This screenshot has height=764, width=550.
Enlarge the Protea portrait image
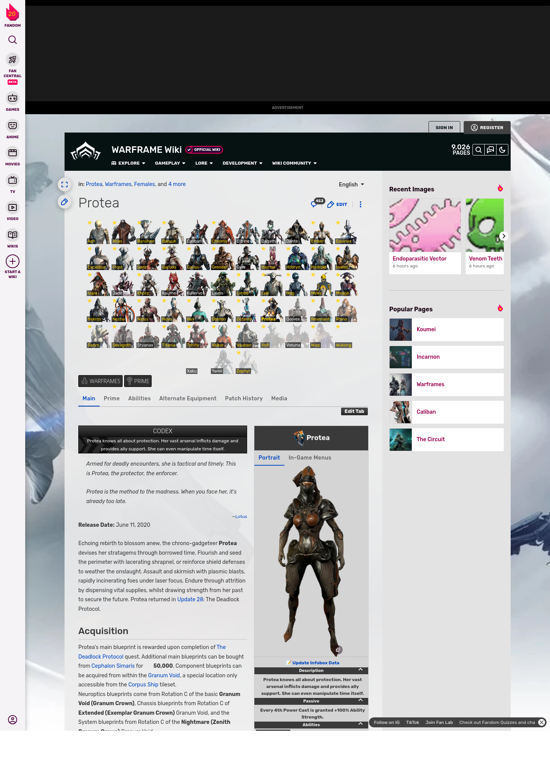click(338, 650)
